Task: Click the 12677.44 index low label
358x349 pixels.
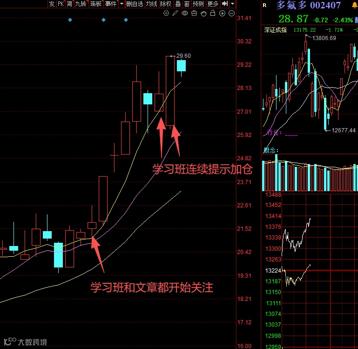Action: point(344,130)
